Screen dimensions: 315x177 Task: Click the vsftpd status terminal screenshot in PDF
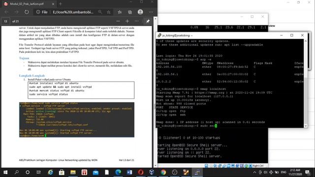click(x=77, y=120)
